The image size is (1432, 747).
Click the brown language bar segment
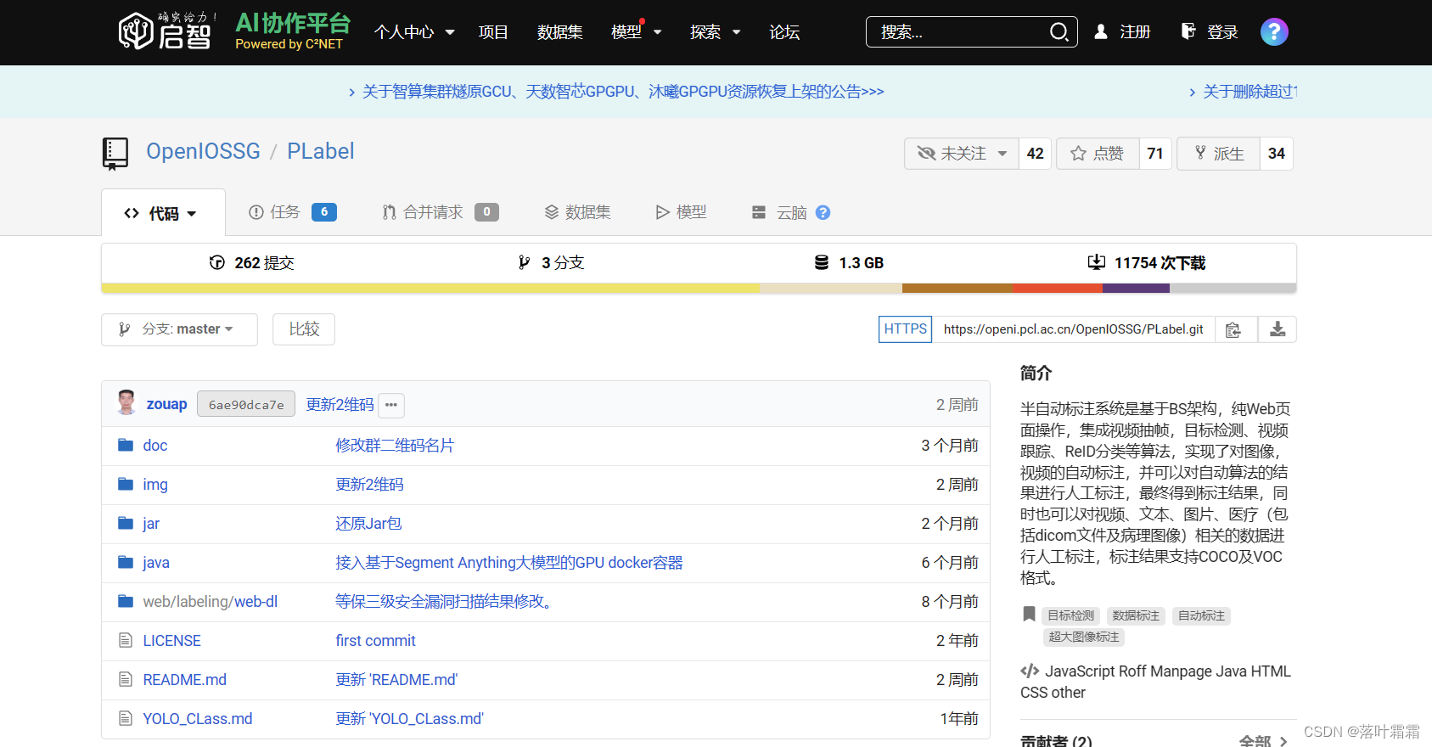pos(957,289)
